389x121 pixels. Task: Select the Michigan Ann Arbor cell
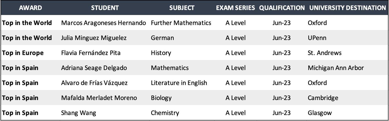pos(336,68)
